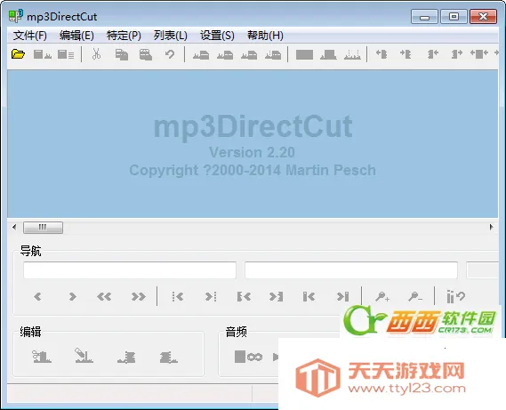506x410 pixels.
Task: Click the fourth icon in the 编辑 panel
Action: pos(168,358)
